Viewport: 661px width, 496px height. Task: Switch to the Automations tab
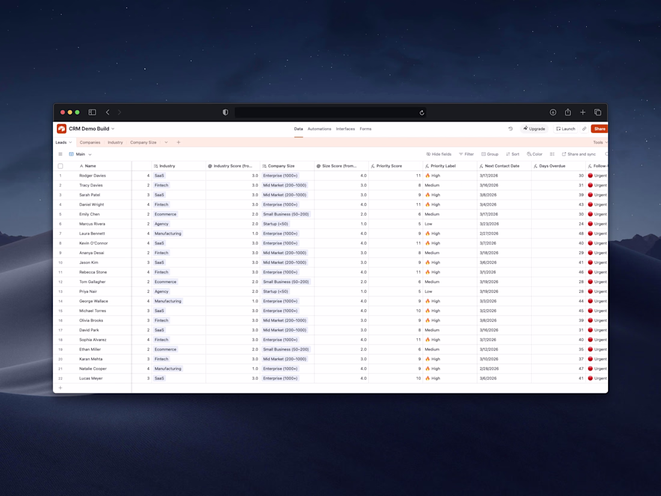[319, 129]
